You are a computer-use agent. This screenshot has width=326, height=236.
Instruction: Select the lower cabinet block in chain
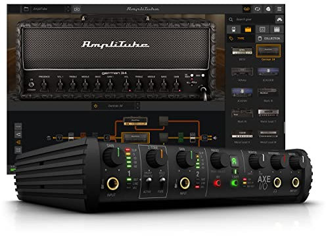tap(164, 138)
